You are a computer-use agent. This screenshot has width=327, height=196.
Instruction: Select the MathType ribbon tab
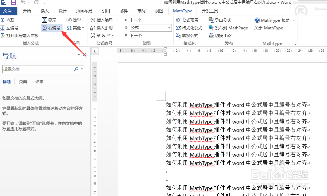pos(183,11)
